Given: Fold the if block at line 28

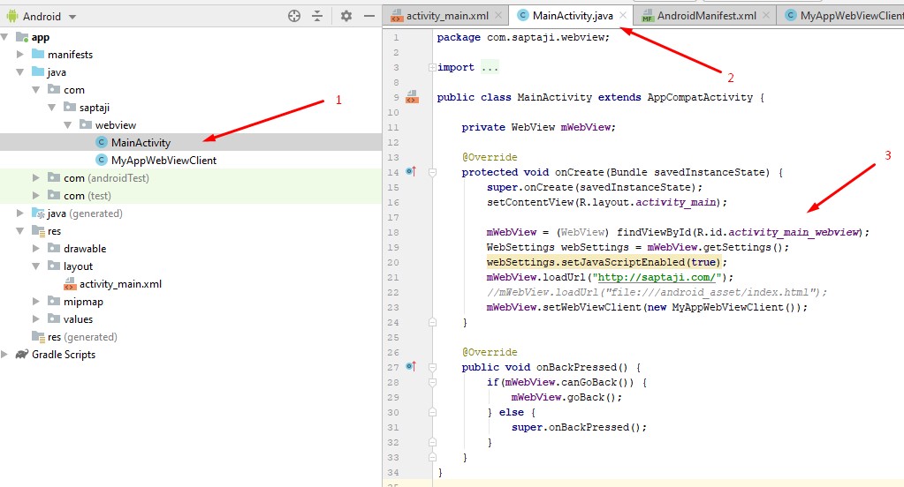Looking at the screenshot, I should click(432, 382).
